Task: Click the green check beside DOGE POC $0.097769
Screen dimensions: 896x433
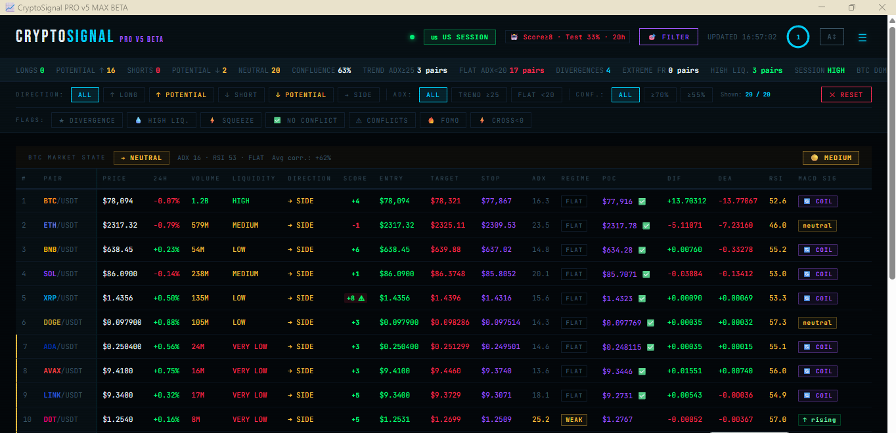Action: (650, 323)
